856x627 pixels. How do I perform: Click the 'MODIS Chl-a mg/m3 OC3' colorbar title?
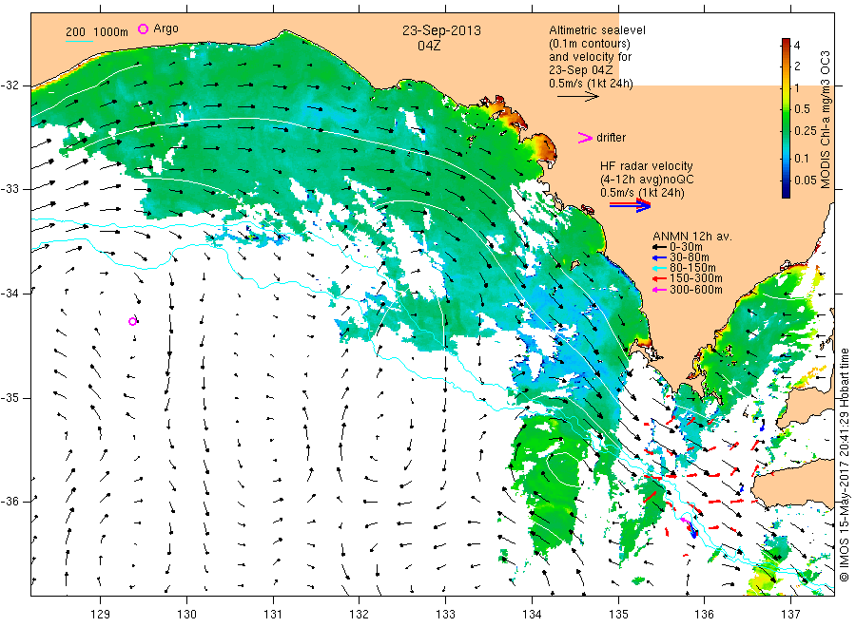826,120
